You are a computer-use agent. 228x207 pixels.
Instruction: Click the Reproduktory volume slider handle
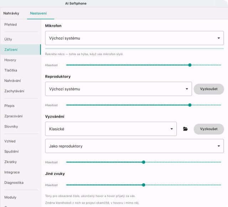[190, 105]
